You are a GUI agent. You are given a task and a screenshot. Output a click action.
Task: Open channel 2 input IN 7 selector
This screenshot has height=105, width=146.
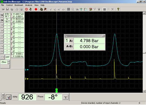[x=7, y=21]
